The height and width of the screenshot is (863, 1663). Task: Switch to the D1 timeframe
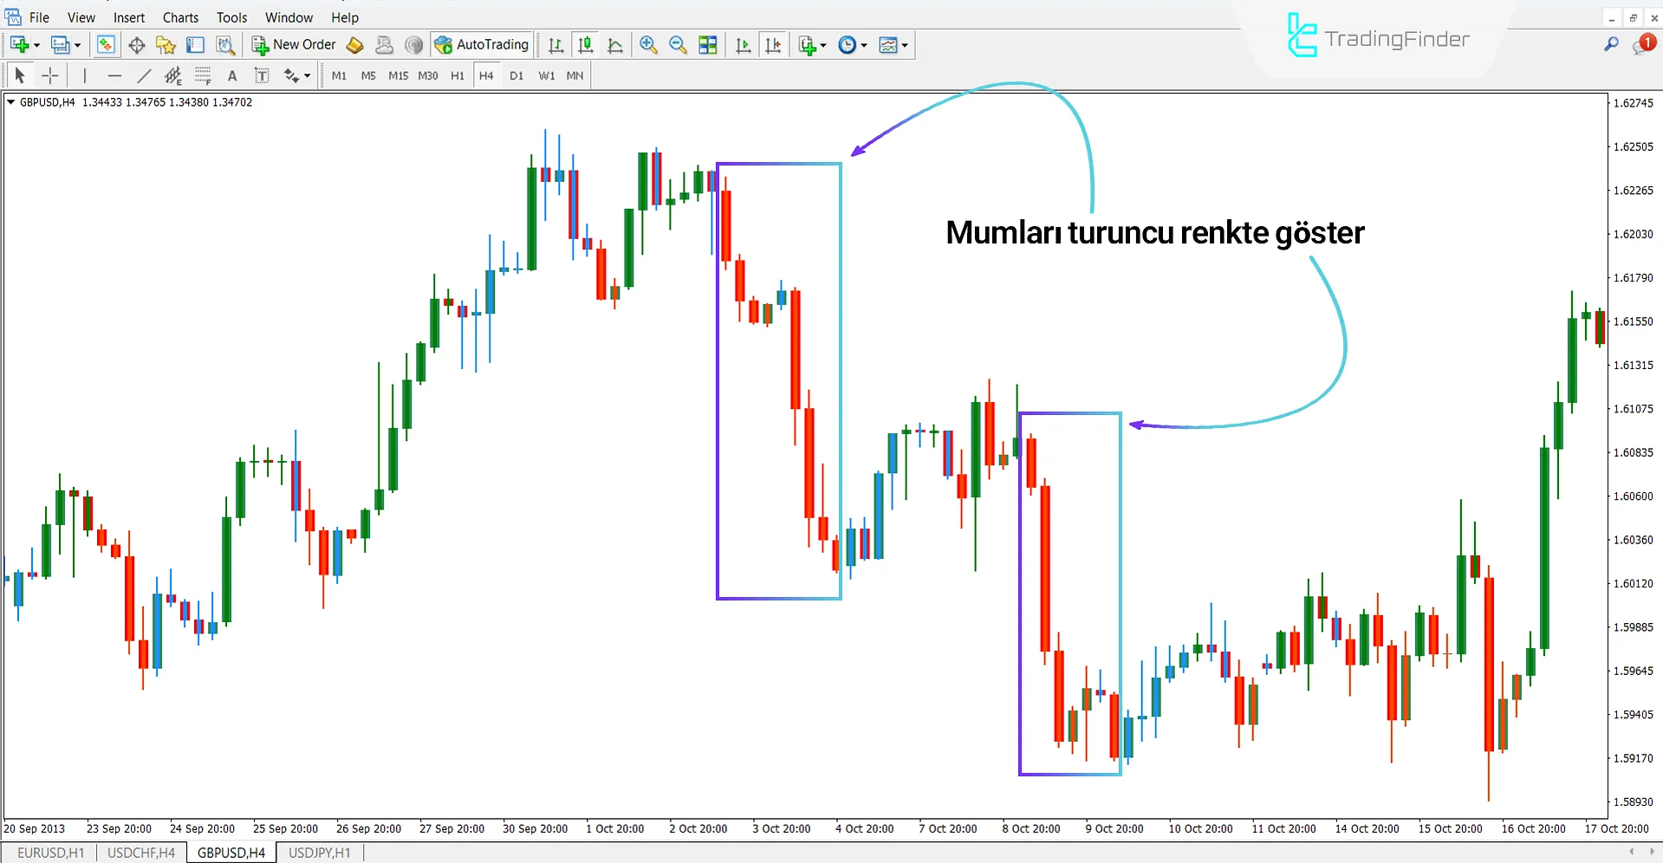tap(516, 75)
